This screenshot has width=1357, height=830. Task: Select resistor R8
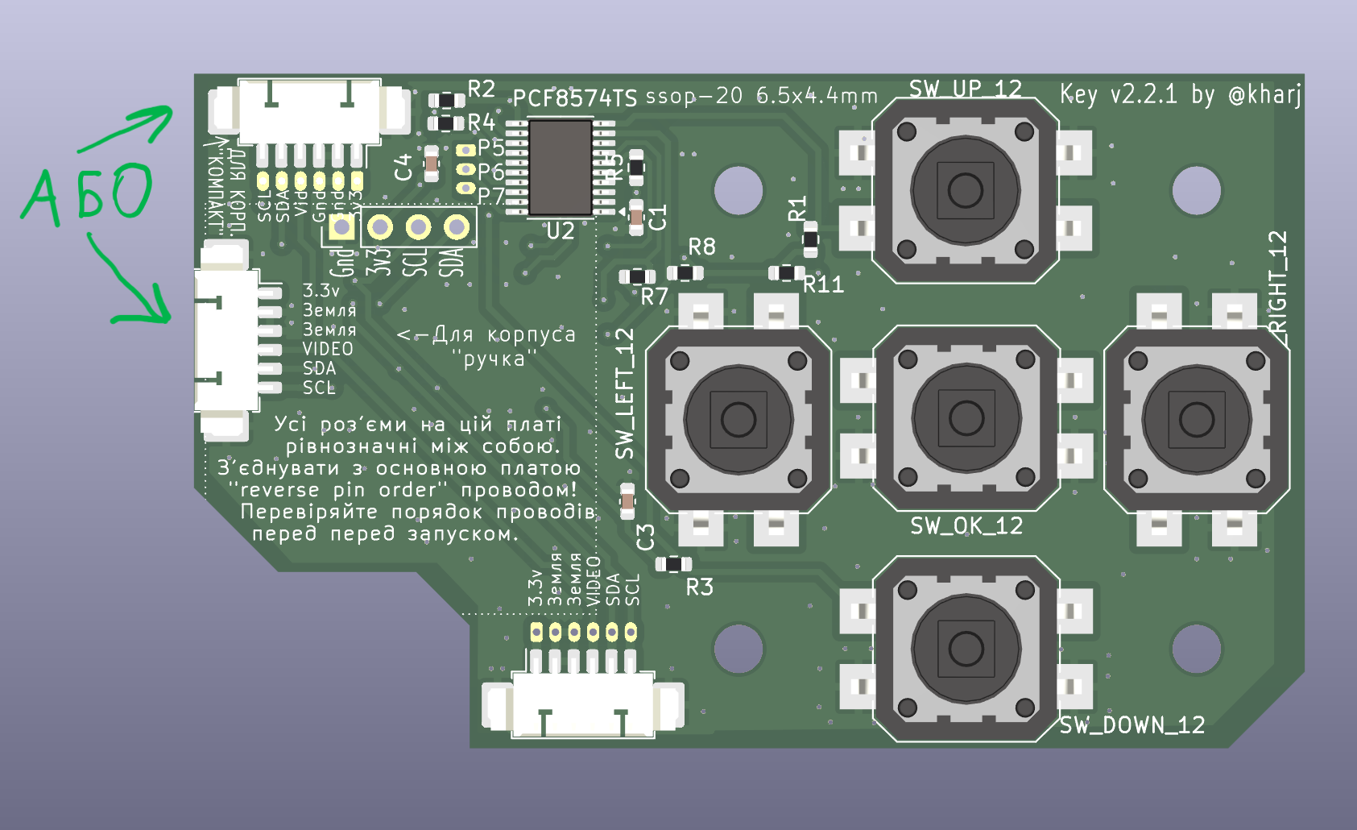tap(685, 272)
